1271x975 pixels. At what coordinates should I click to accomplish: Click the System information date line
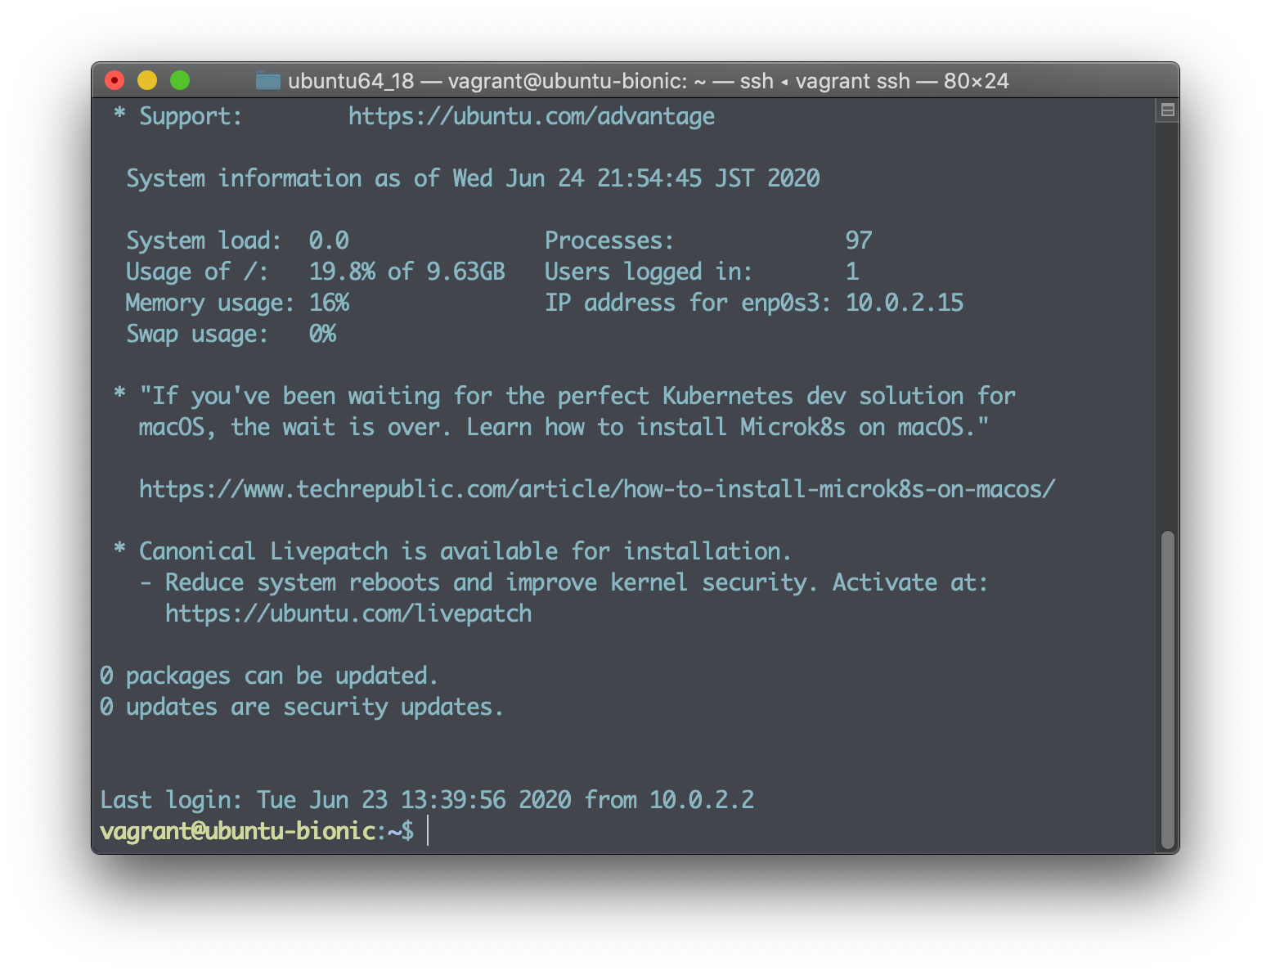click(473, 178)
